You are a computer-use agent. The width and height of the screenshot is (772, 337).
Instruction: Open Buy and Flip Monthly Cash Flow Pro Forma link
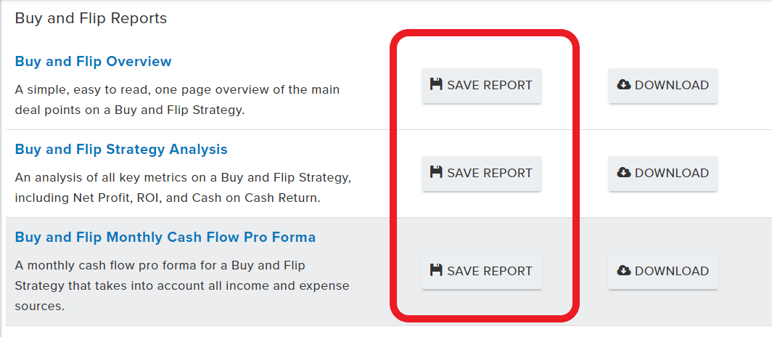click(x=165, y=237)
